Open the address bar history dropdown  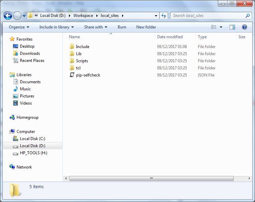(x=156, y=16)
